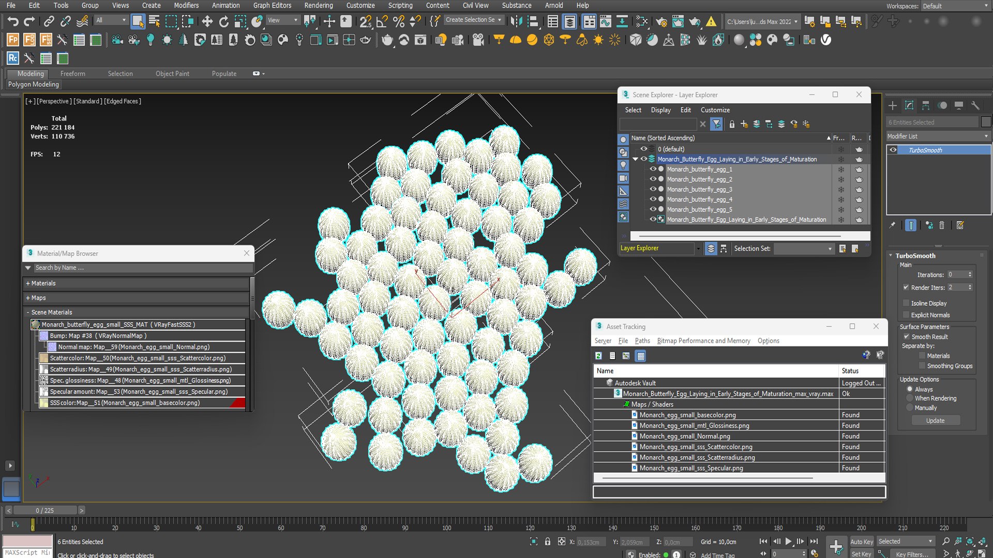Click the Auto Key button

862,541
